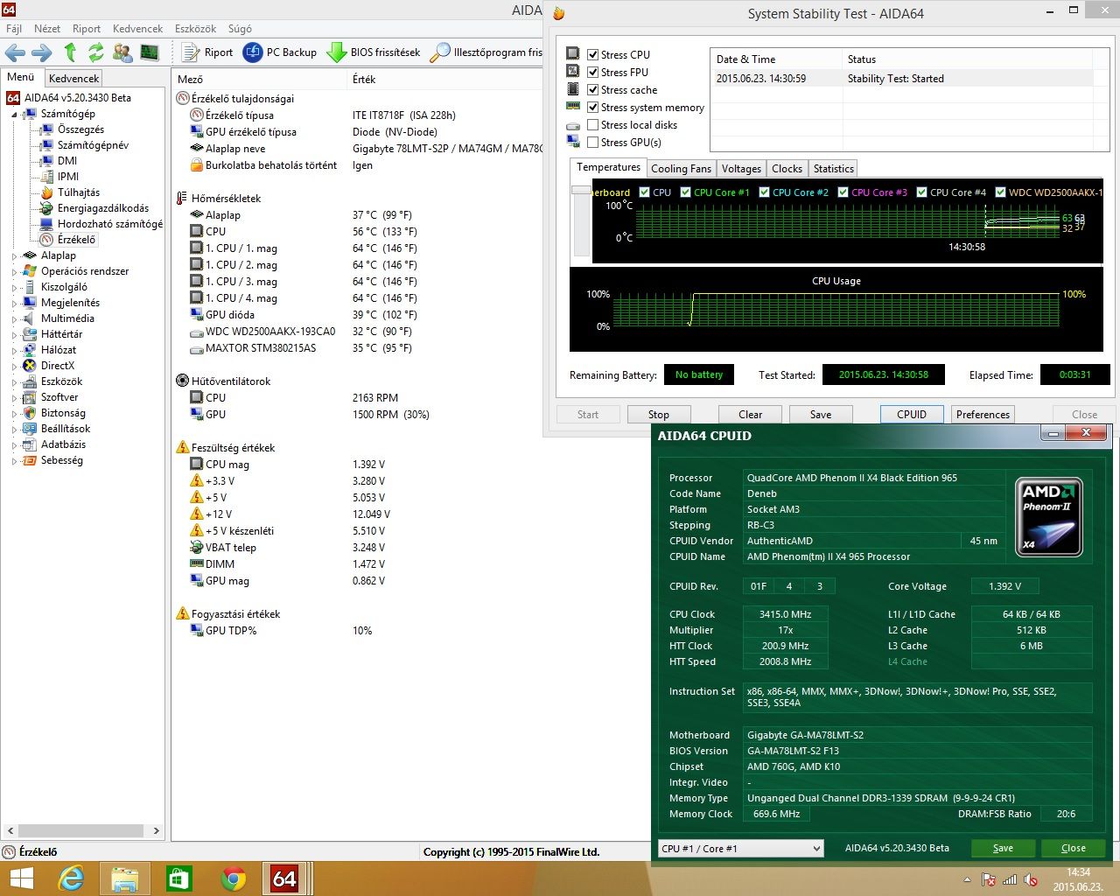Open the Fájl menu
The image size is (1120, 896).
click(14, 29)
